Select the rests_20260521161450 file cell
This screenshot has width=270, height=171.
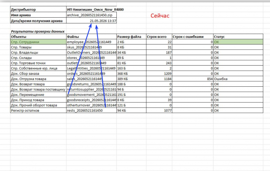tap(91, 111)
